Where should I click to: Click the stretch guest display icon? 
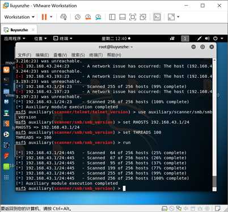click(171, 17)
